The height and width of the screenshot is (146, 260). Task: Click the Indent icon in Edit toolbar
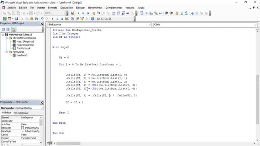tap(167, 13)
